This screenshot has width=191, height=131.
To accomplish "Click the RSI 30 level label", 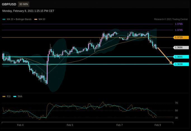I will (176, 118).
